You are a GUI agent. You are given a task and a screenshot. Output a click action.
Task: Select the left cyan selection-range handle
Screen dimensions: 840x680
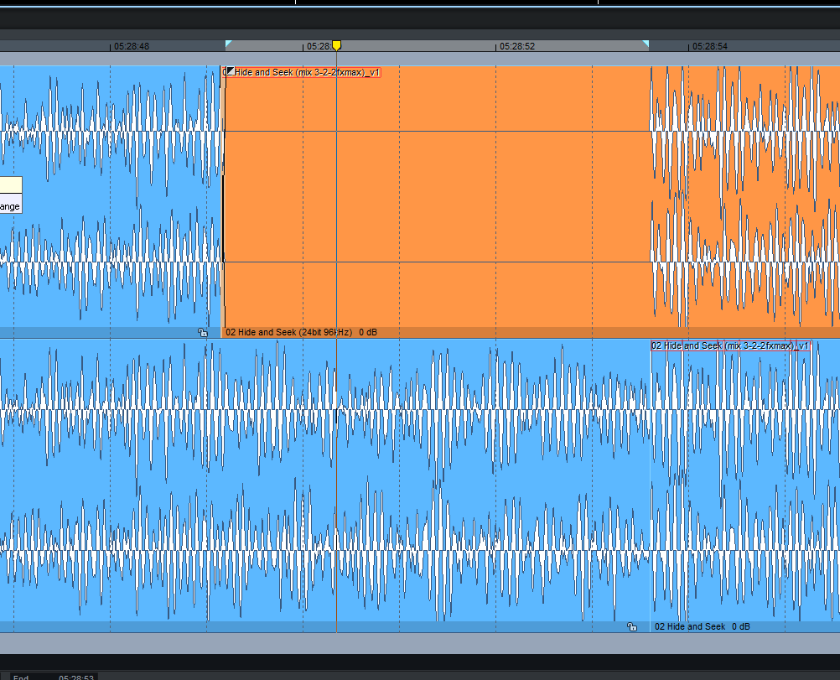(228, 43)
